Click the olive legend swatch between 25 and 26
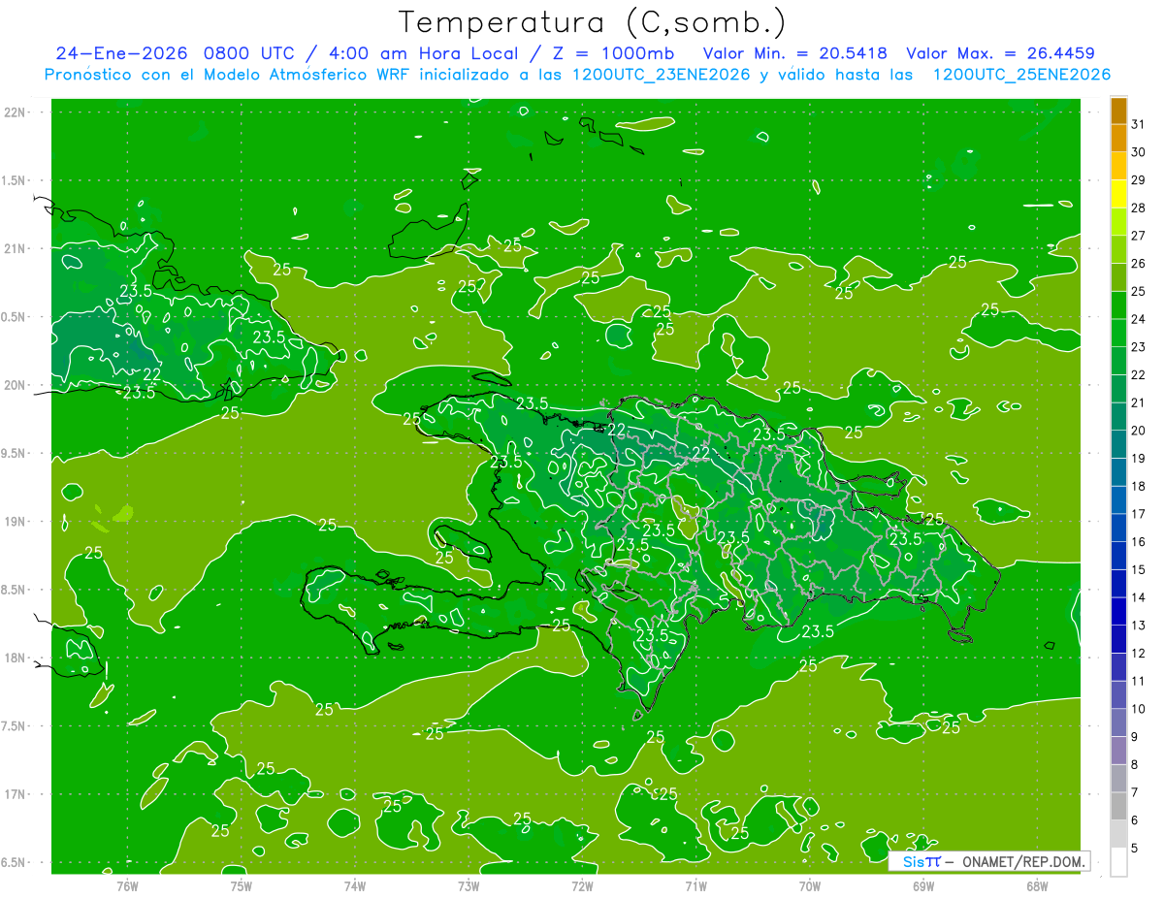 (1118, 277)
